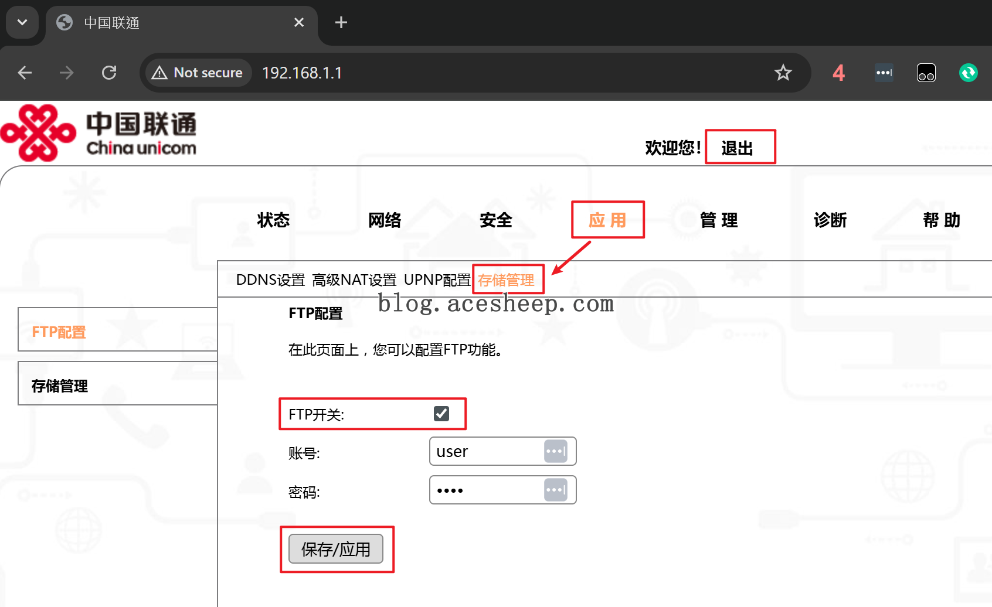This screenshot has height=607, width=992.
Task: Go to DDNS设置 submenu
Action: (x=270, y=280)
